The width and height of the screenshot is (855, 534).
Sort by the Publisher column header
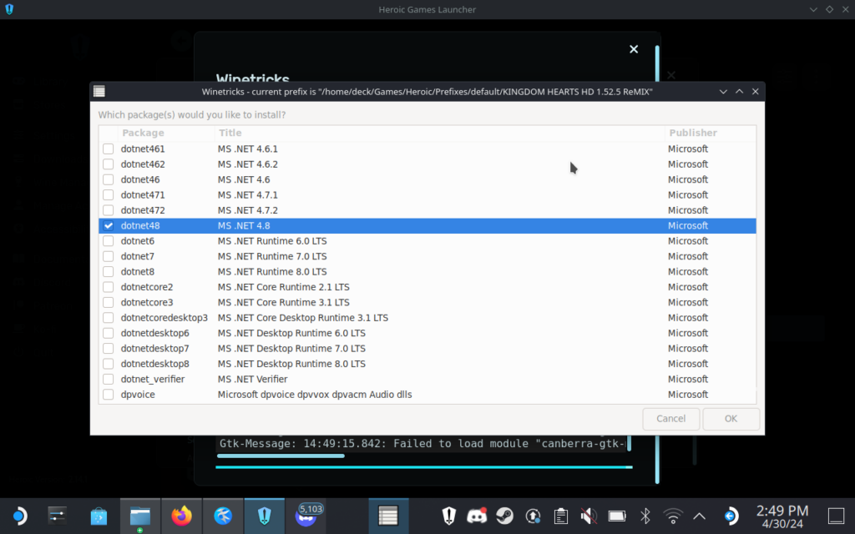click(711, 133)
